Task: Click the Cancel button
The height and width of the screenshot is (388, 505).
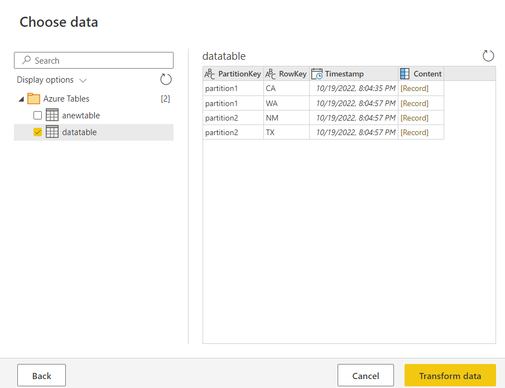Action: (365, 376)
